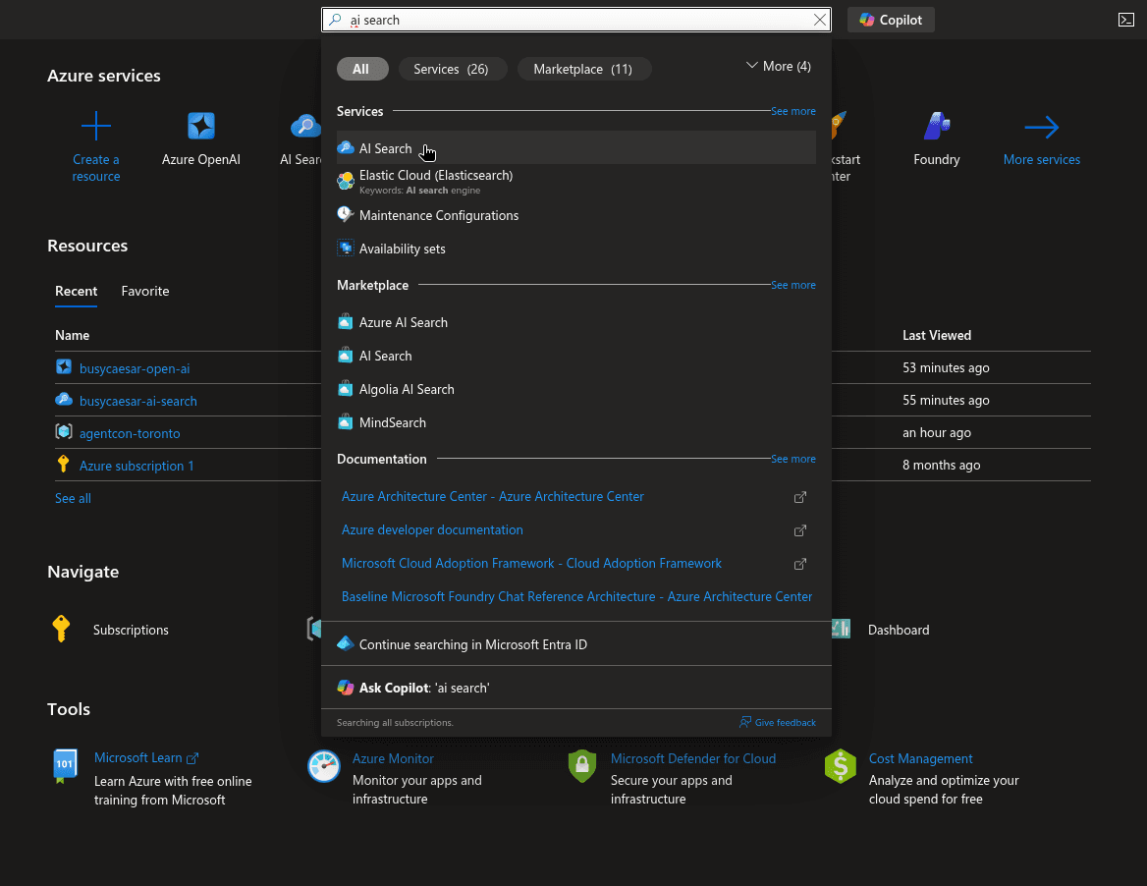The height and width of the screenshot is (886, 1147).
Task: Clear the search box with the X
Action: [x=820, y=19]
